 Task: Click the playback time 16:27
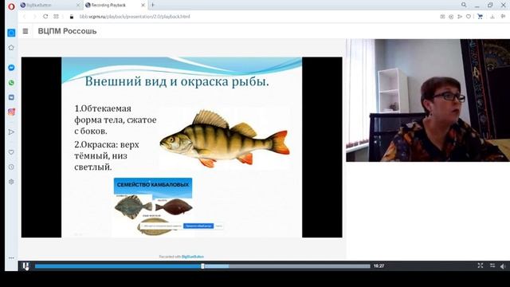379,265
